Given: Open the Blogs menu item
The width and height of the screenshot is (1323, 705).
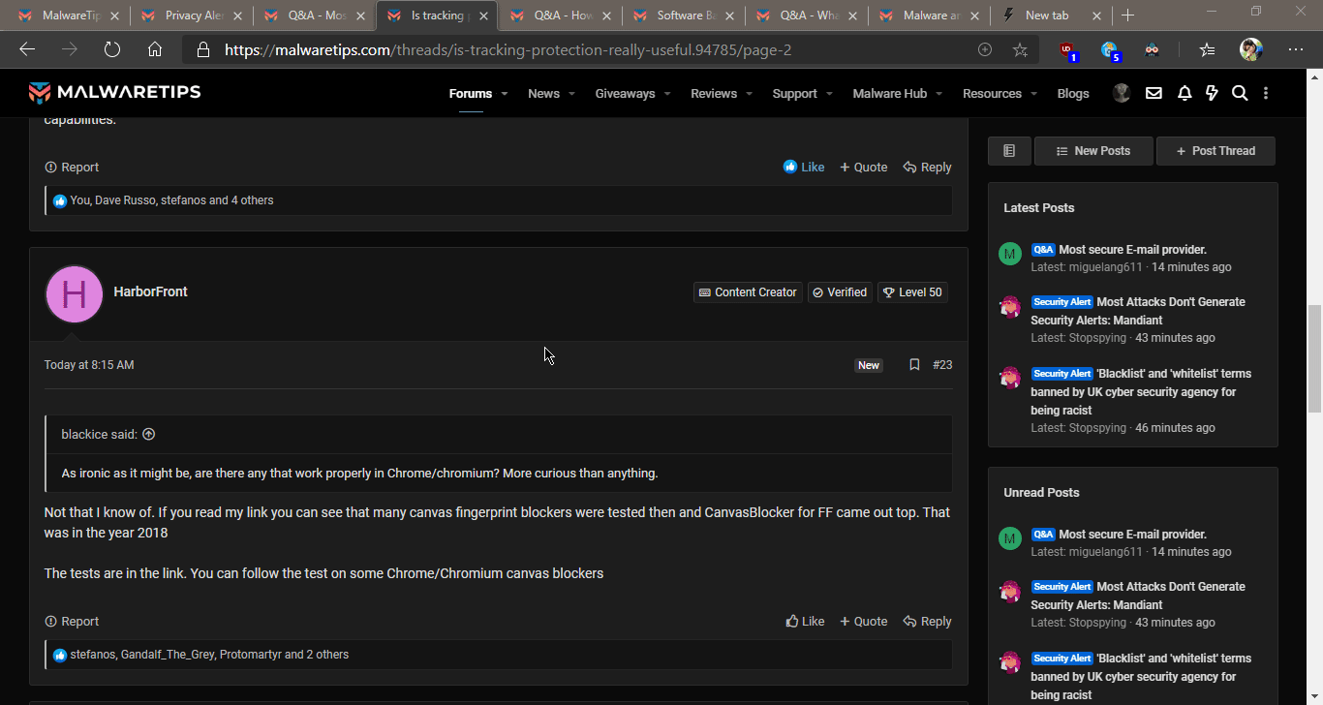Looking at the screenshot, I should point(1073,93).
